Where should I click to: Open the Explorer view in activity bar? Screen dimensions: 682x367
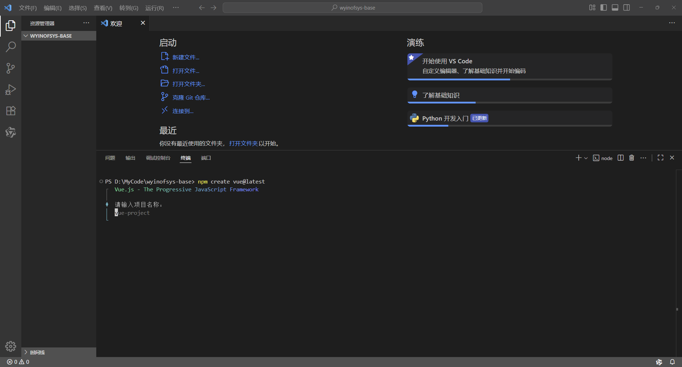pos(11,26)
